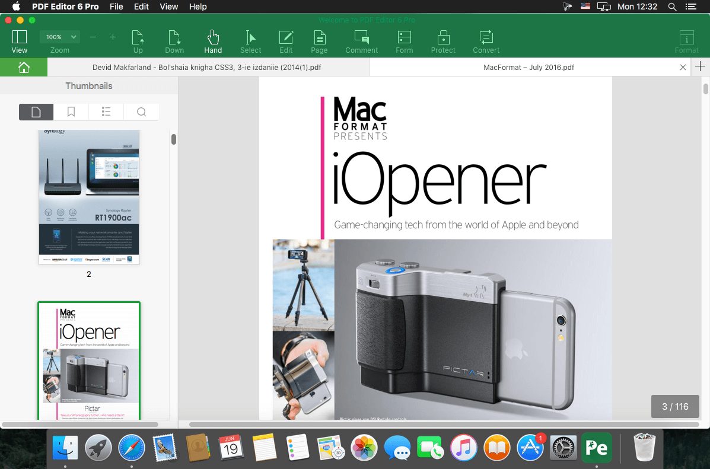Show bookmarks panel

tap(71, 112)
